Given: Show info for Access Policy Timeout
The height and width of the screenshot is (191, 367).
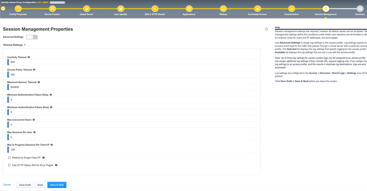Looking at the screenshot, I should pyautogui.click(x=34, y=70).
